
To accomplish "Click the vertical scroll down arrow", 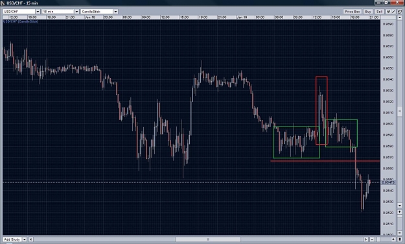I will coord(400,205).
